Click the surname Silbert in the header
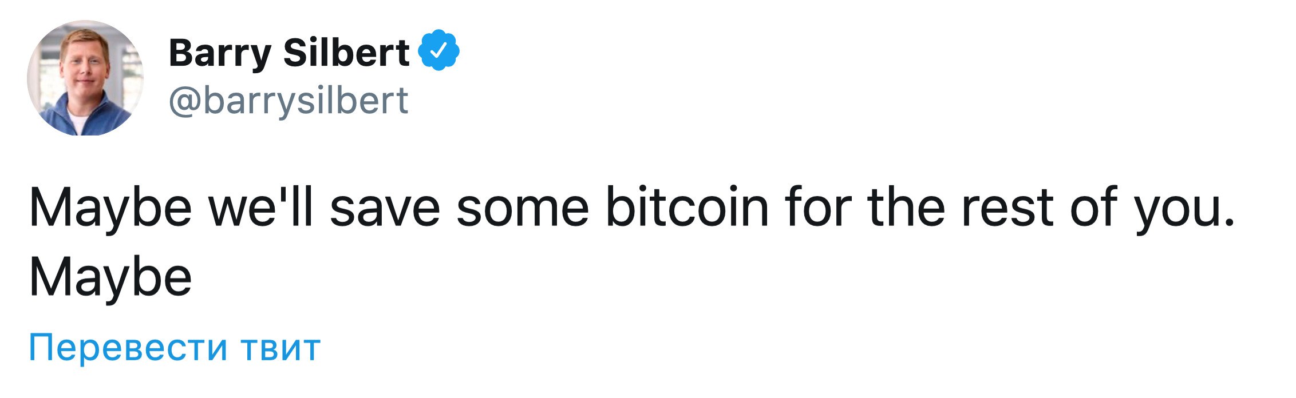1296x398 pixels. pyautogui.click(x=346, y=53)
